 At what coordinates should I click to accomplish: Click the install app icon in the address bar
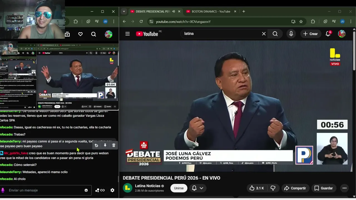(x=293, y=21)
